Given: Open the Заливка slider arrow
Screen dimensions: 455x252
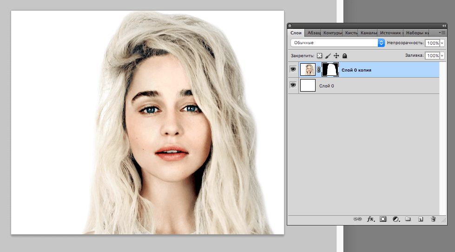Looking at the screenshot, I should tap(442, 55).
